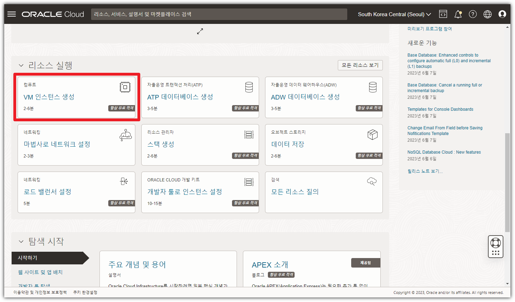Open 스택 생성 link
The width and height of the screenshot is (515, 302).
coord(161,144)
